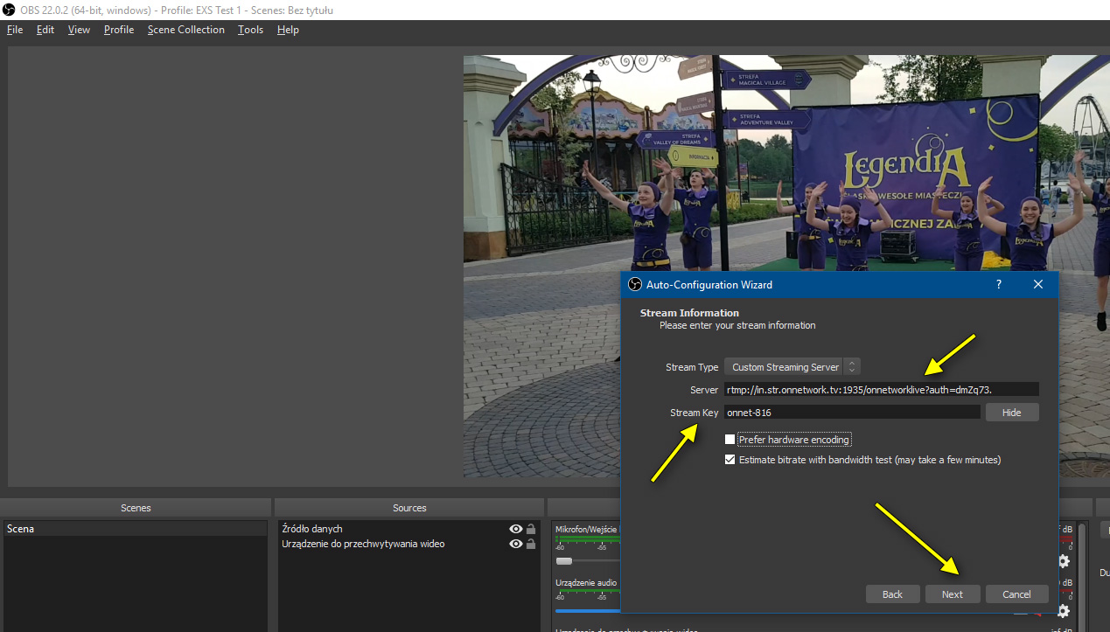Click the Urządzenie audio volume slider
1110x632 pixels.
coord(588,610)
